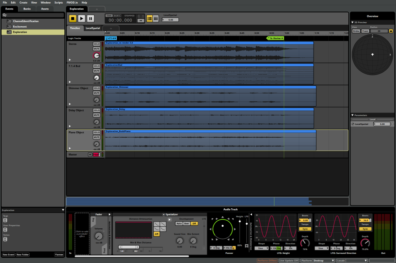The width and height of the screenshot is (396, 263).
Task: Solo the Stereo track
Action: pos(96,44)
